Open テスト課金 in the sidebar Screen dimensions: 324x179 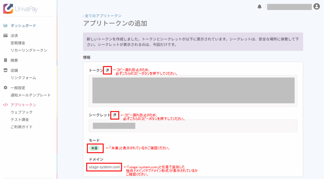(20, 120)
